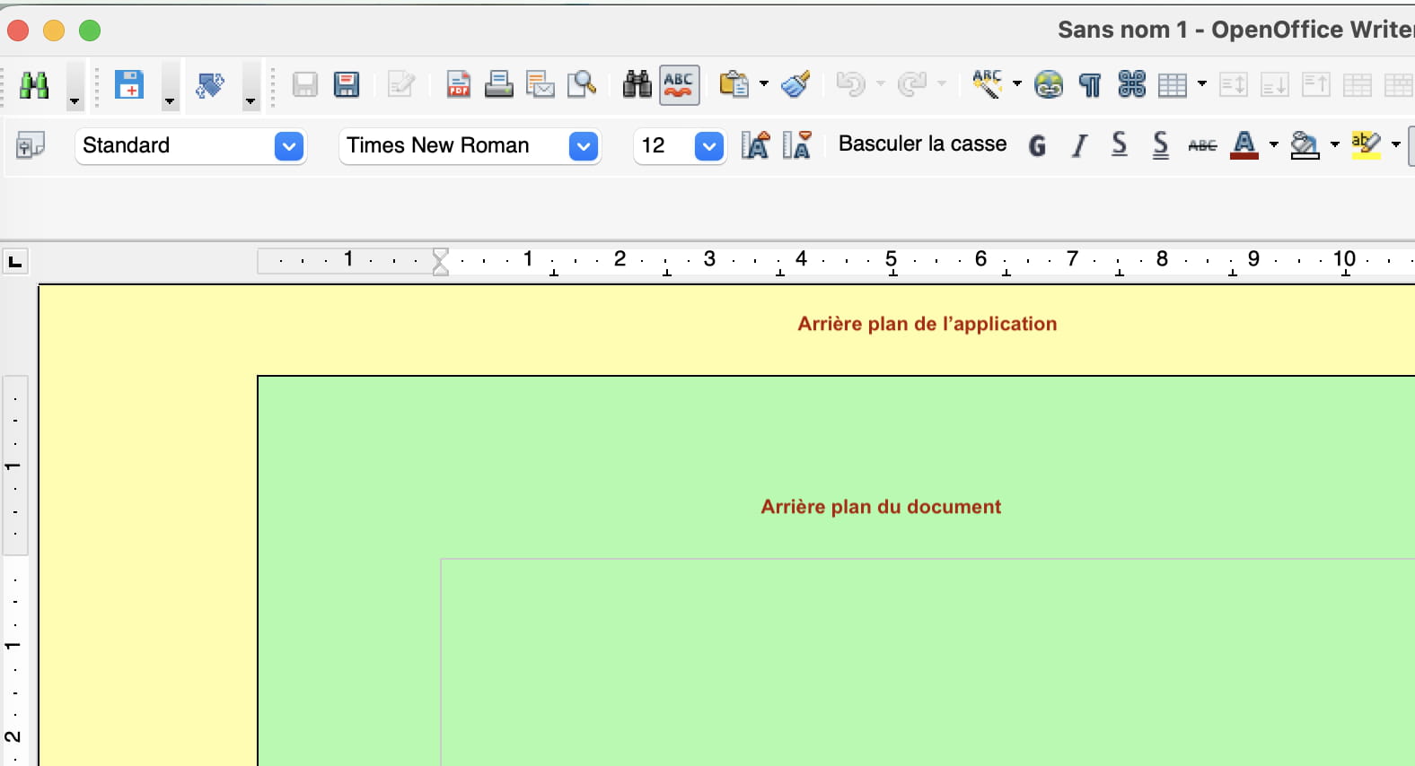Print the document with the printer icon
This screenshot has height=766, width=1415.
point(499,85)
